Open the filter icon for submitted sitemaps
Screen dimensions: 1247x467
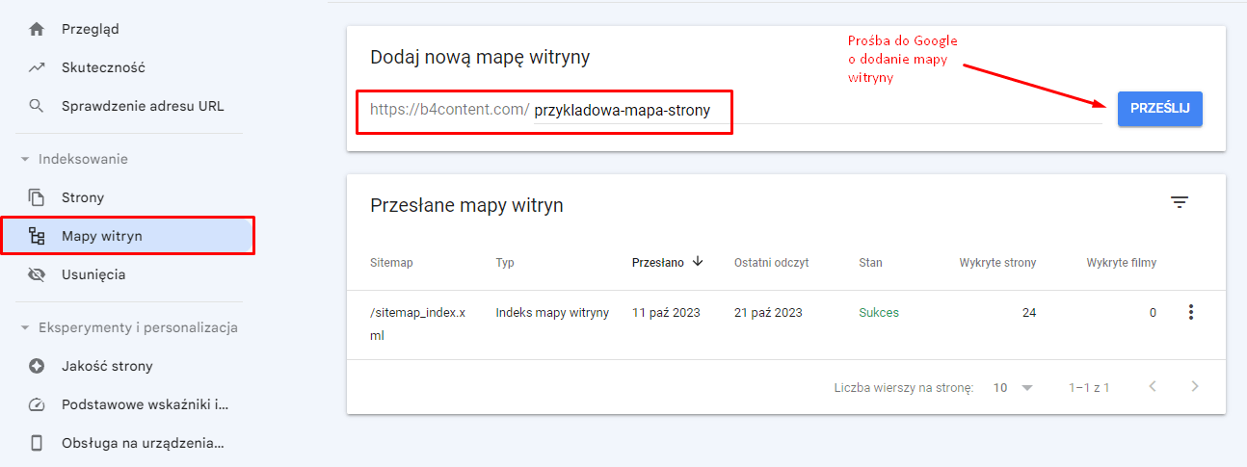pos(1180,202)
